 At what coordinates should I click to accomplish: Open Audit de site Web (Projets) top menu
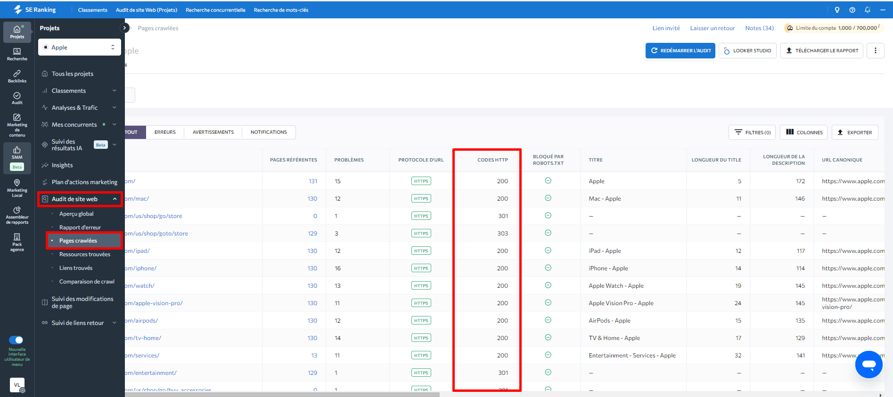pyautogui.click(x=147, y=10)
